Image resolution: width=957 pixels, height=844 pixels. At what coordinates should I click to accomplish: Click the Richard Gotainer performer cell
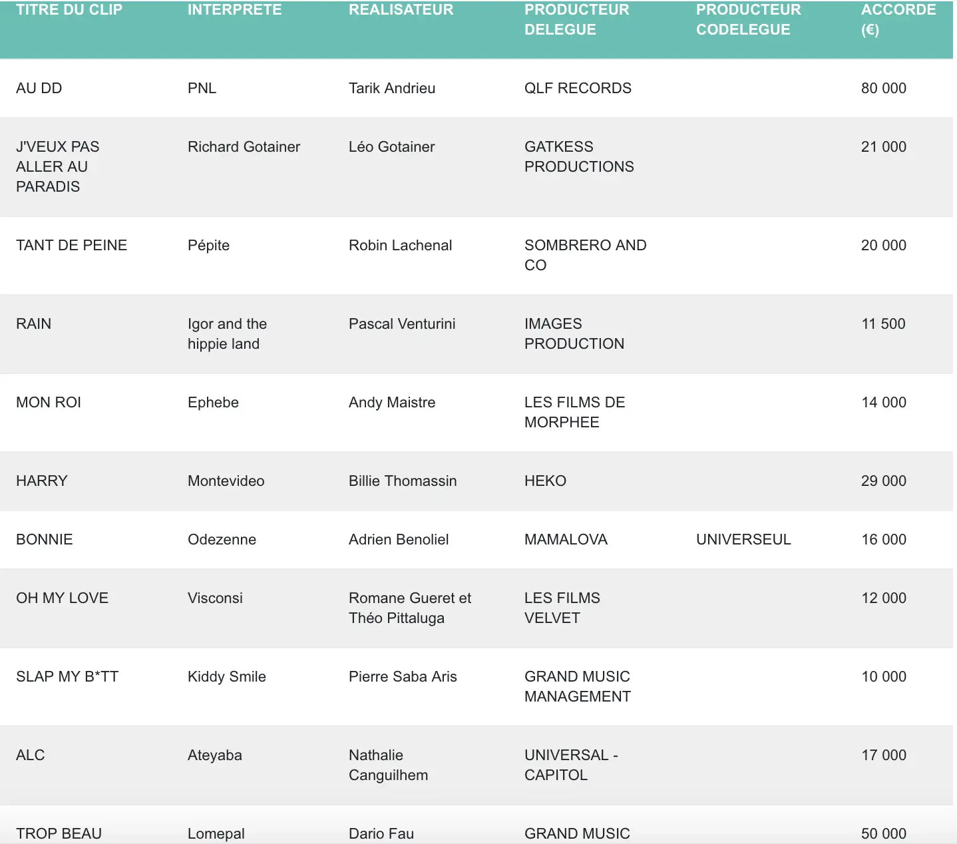pyautogui.click(x=244, y=147)
